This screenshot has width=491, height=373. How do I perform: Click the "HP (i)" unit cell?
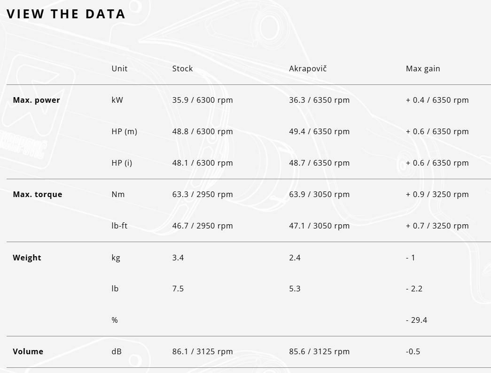[x=122, y=163]
